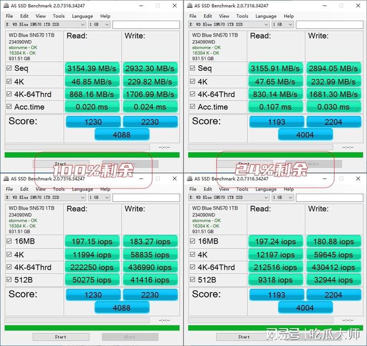
Task: Expand the 1 GB size dropdown in the bottom-left window
Action: [x=99, y=197]
